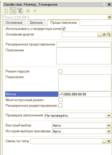The width and height of the screenshot is (112, 155).
Task: Open the Проверка заполнения dropdown
Action: tap(109, 116)
